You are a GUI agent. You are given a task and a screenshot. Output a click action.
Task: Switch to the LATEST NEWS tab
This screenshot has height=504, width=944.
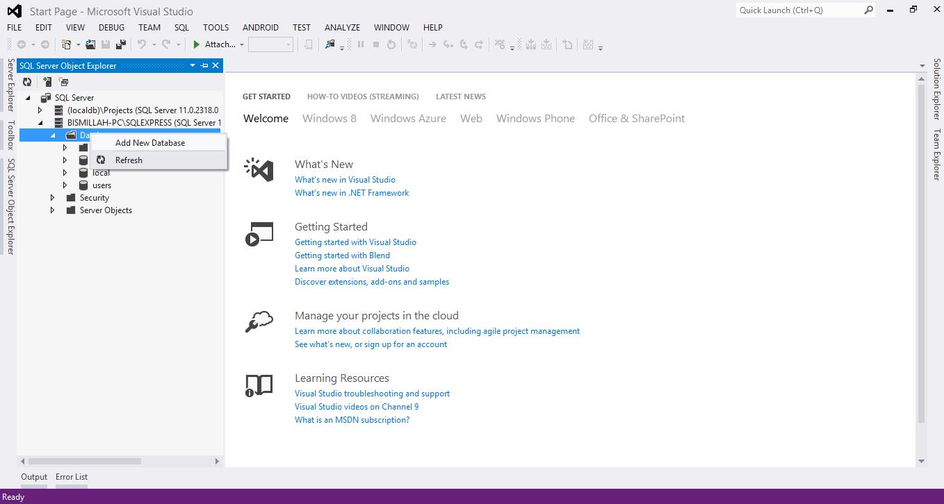coord(461,96)
